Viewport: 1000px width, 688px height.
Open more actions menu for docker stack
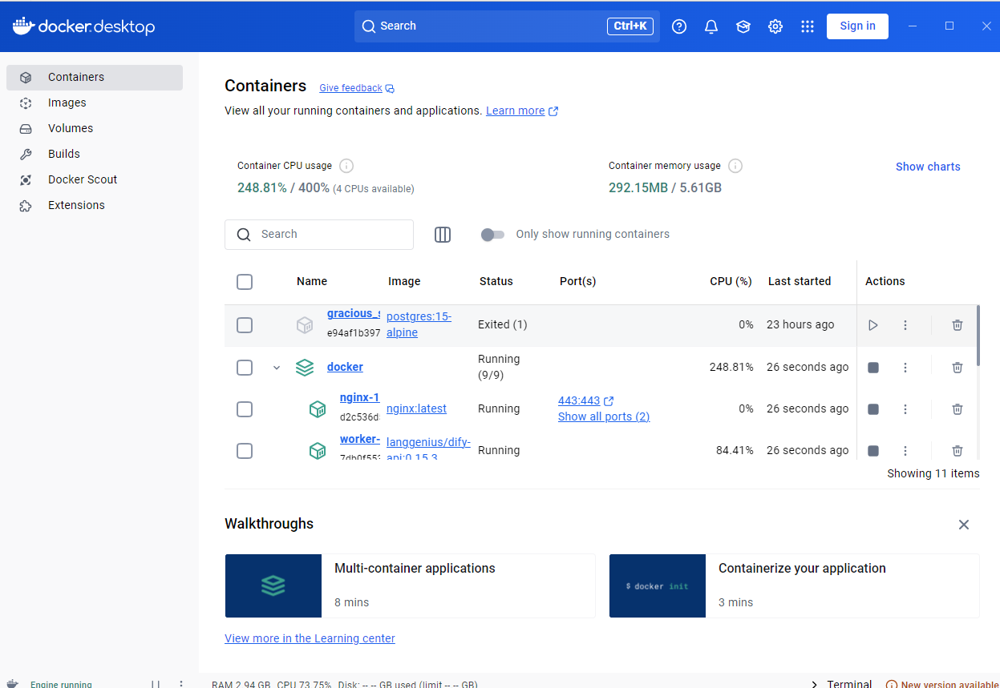tap(905, 368)
